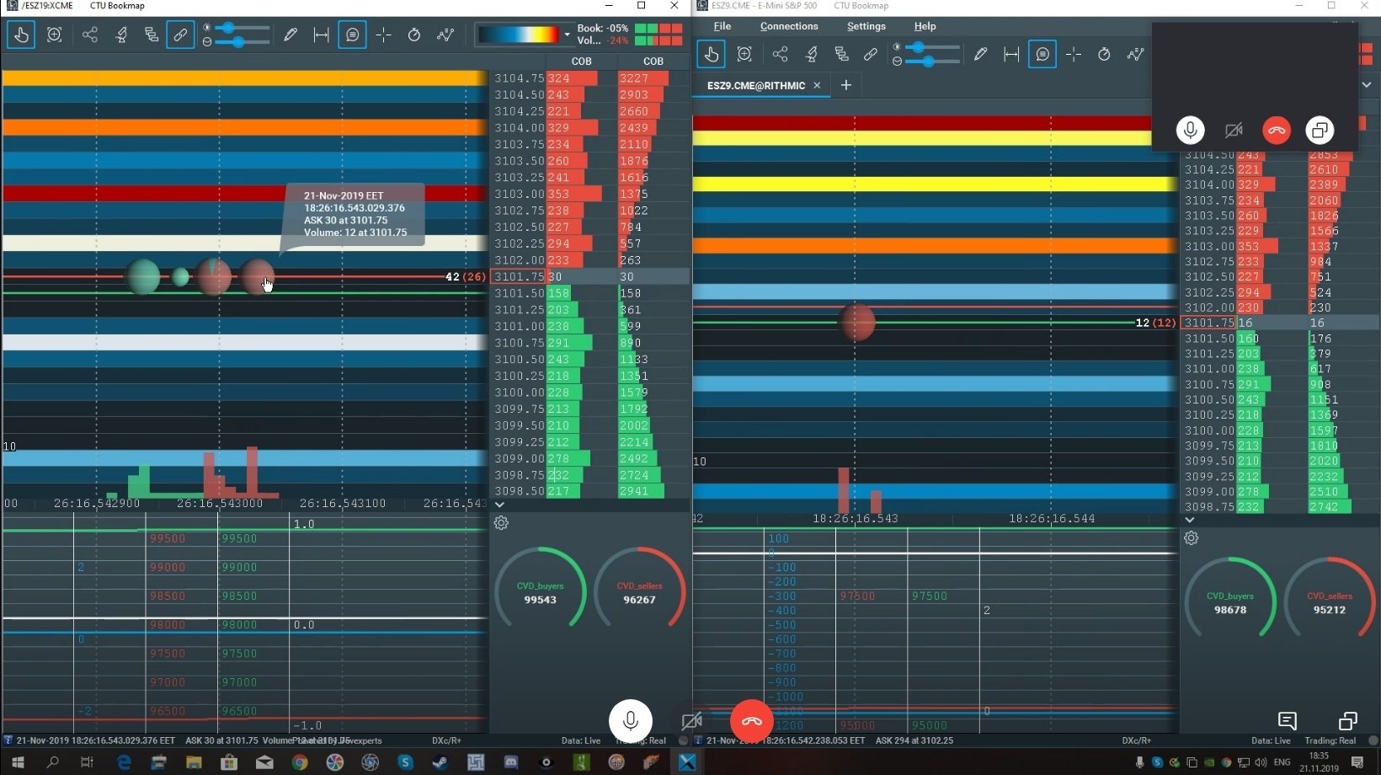Expand the chevron below the left order book
1381x775 pixels.
tap(499, 505)
